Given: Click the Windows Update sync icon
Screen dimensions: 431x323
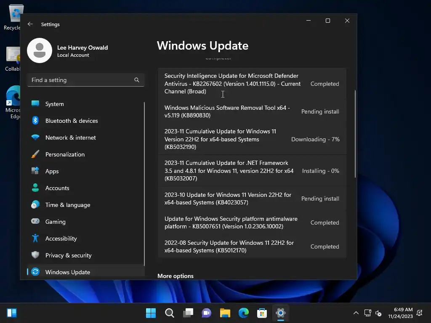Looking at the screenshot, I should click(35, 272).
